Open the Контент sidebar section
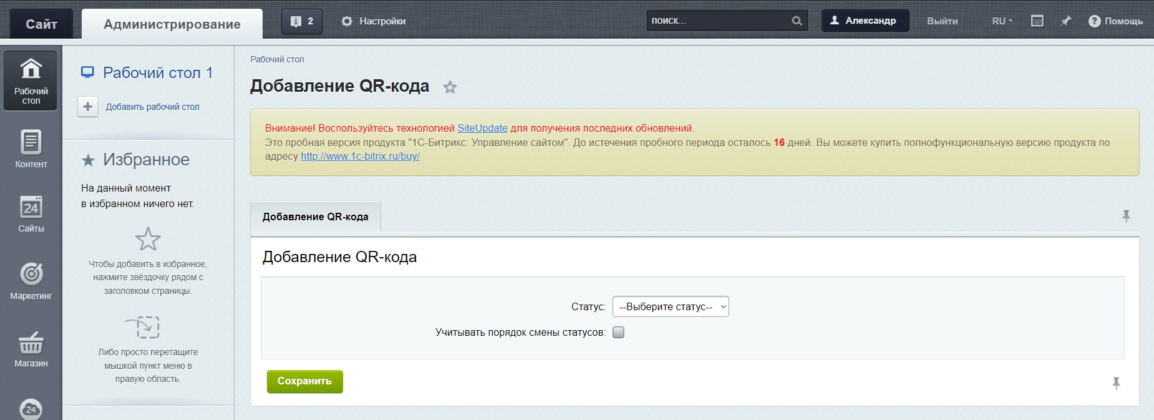 [31, 149]
